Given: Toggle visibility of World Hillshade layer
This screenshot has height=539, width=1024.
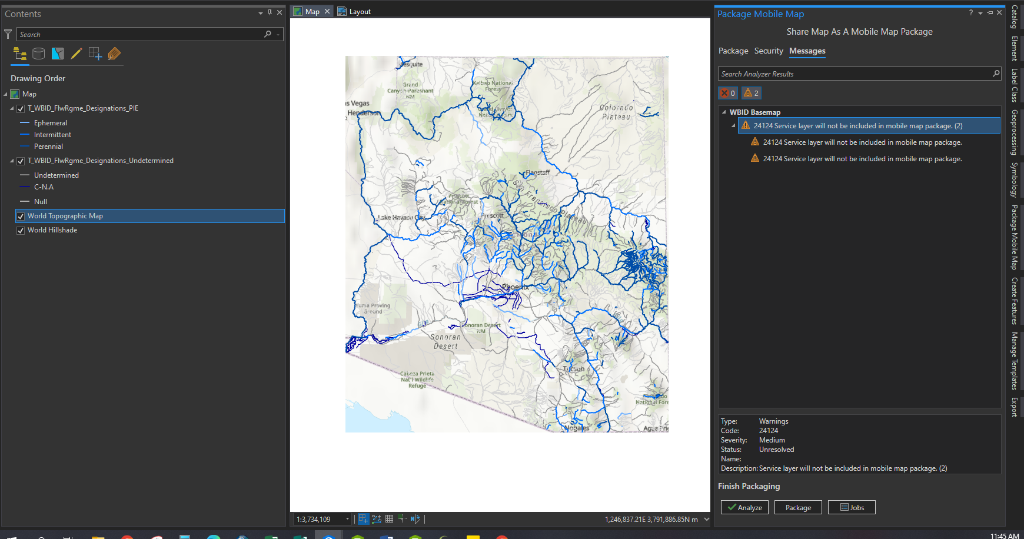Looking at the screenshot, I should (21, 230).
